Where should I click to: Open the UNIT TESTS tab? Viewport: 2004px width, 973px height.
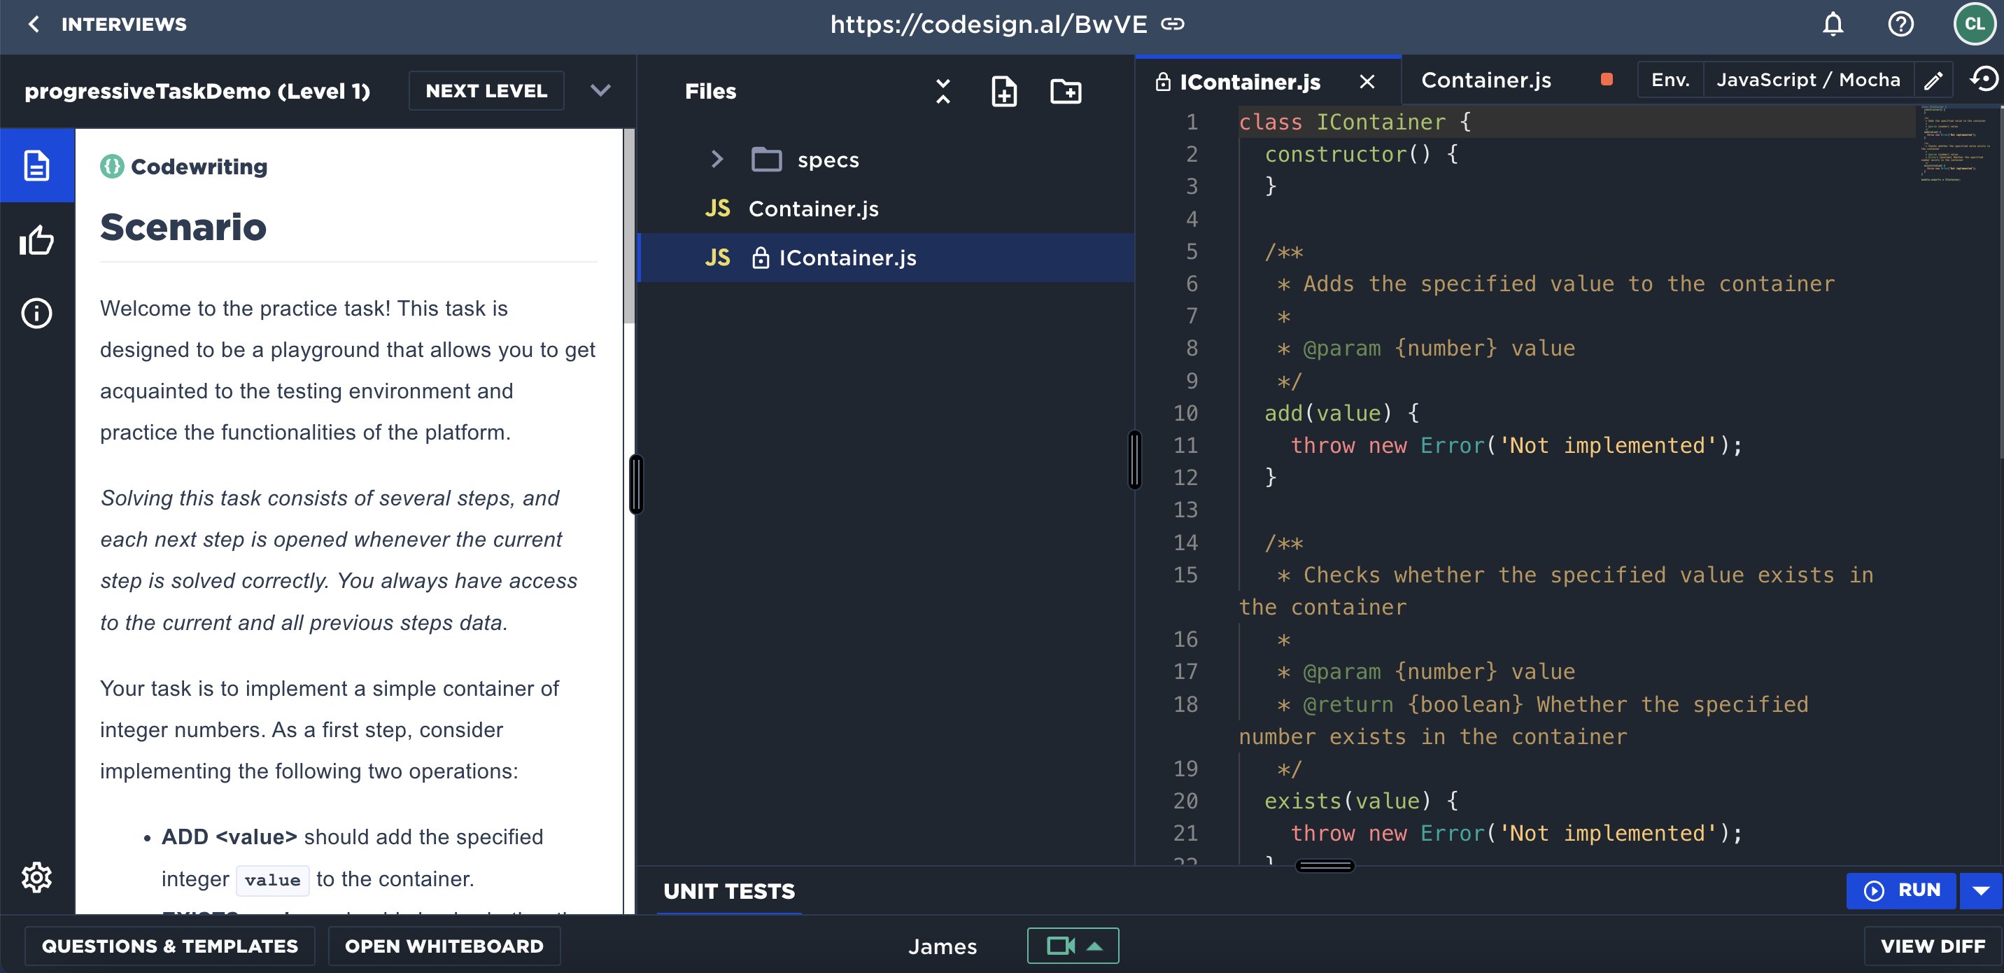(729, 891)
